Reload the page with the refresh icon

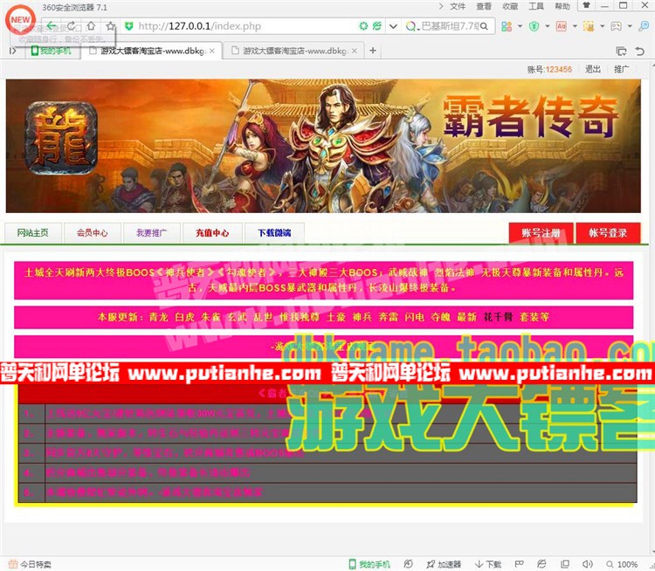(72, 26)
